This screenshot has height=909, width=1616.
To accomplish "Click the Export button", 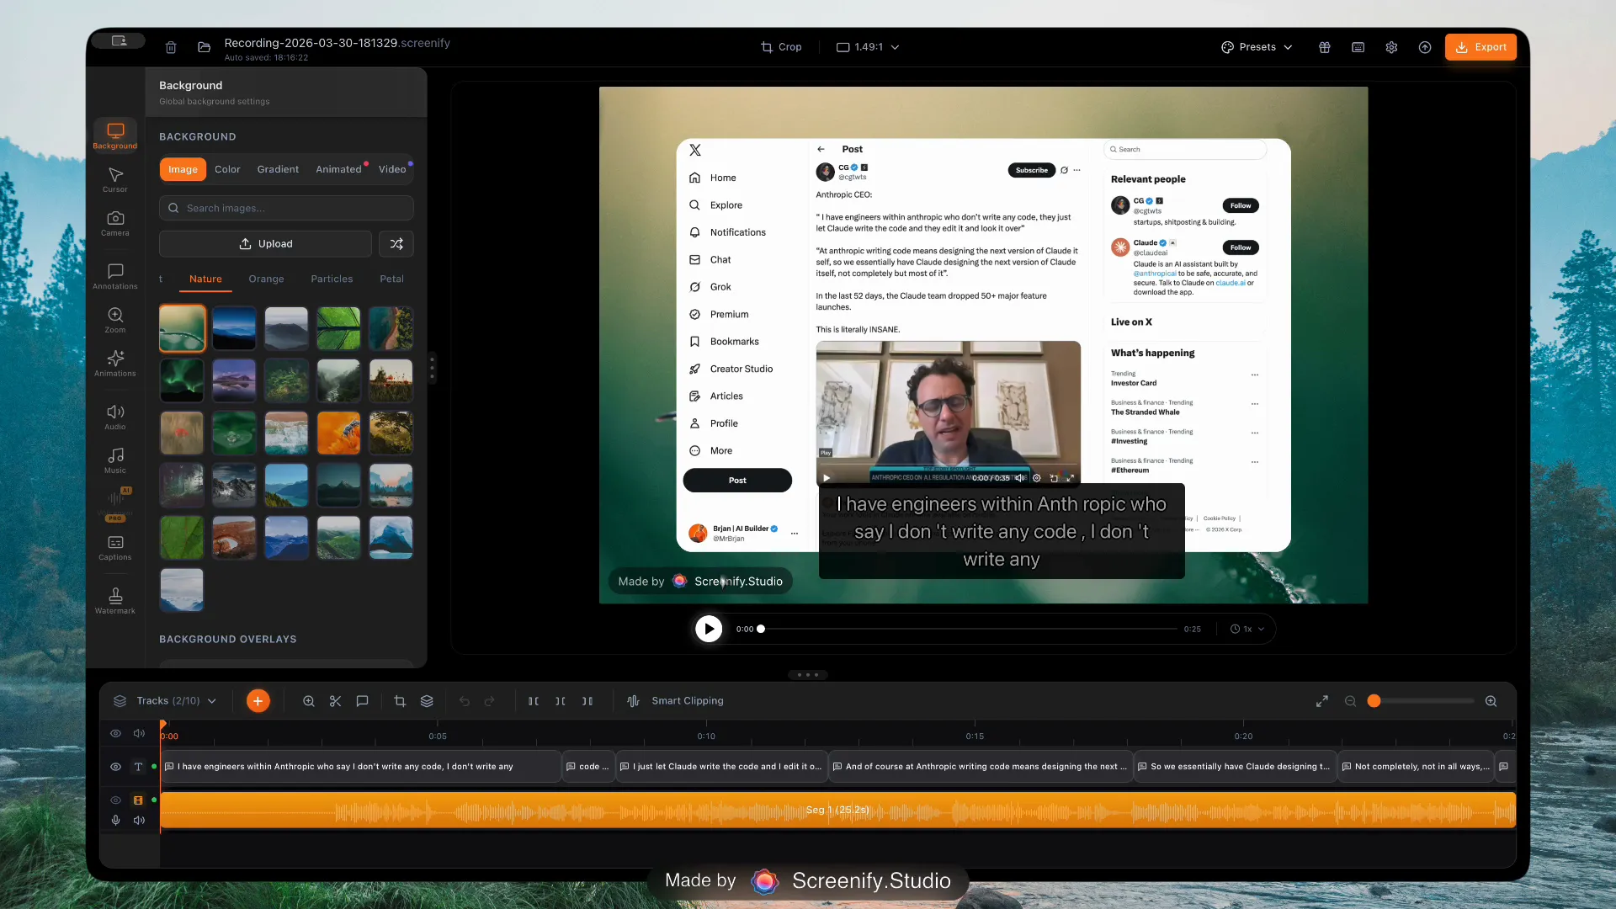I will click(1480, 47).
